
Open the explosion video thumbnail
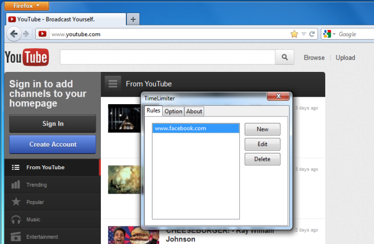click(125, 179)
